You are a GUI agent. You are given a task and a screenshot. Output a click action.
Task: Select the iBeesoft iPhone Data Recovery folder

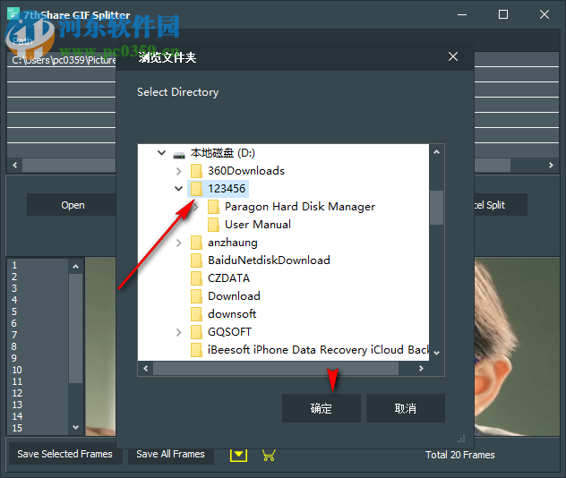tap(318, 350)
